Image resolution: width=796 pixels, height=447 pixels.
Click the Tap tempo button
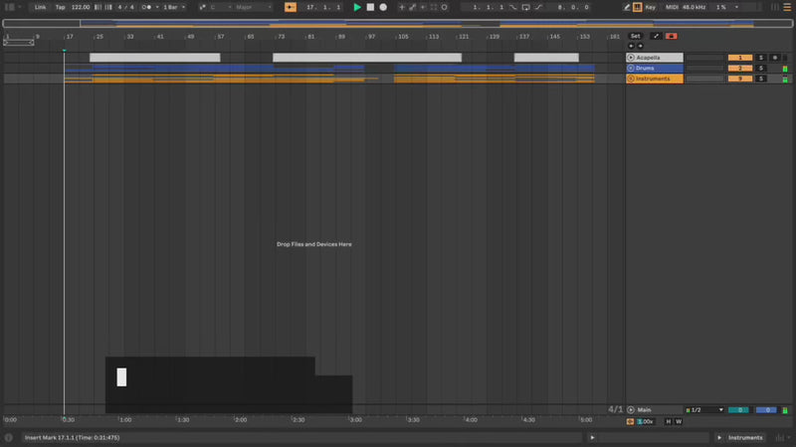[x=60, y=7]
